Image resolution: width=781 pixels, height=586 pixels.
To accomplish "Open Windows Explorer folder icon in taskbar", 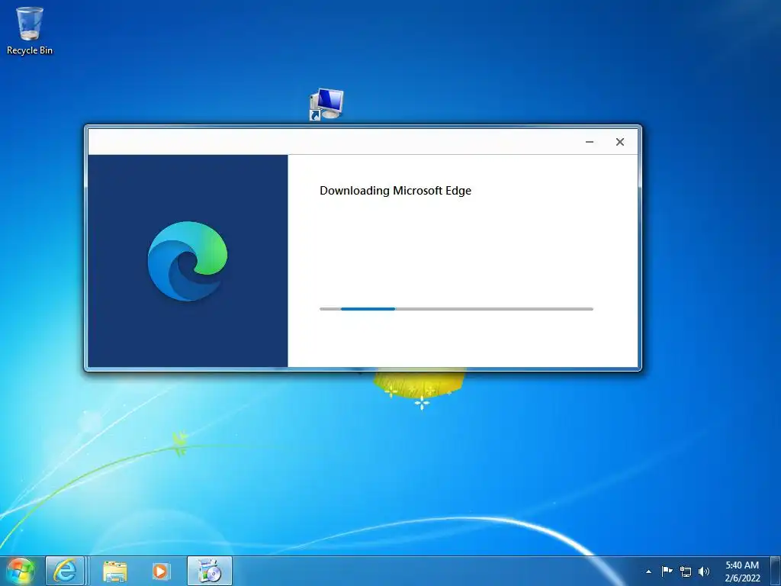I will (115, 571).
